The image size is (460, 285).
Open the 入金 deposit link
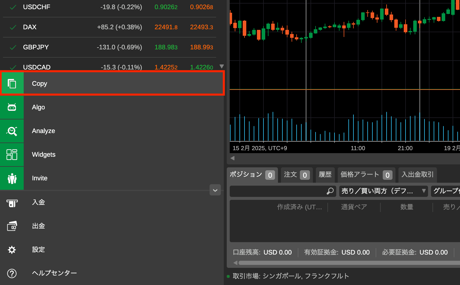point(38,203)
